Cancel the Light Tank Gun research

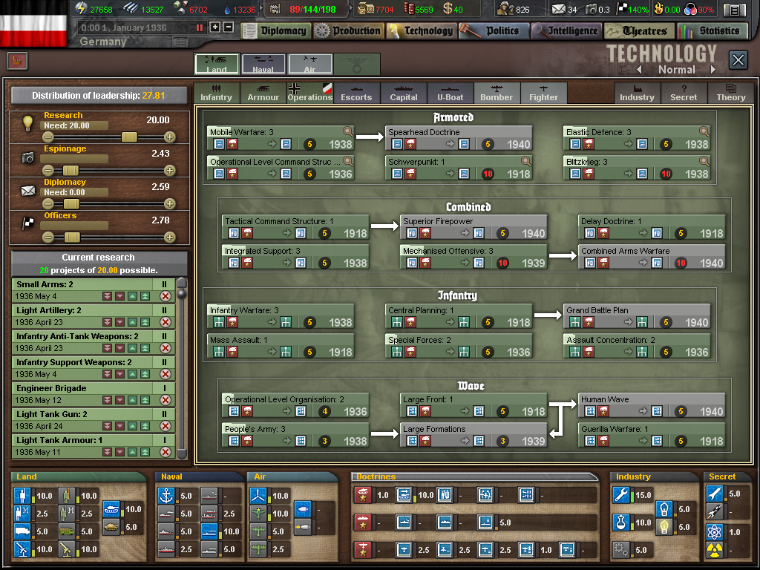[166, 426]
